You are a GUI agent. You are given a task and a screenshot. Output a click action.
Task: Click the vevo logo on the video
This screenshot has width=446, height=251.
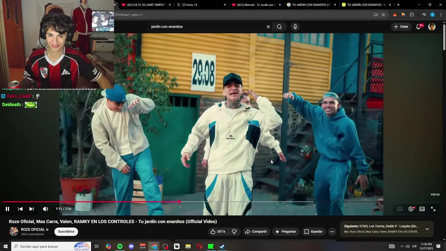(x=435, y=195)
